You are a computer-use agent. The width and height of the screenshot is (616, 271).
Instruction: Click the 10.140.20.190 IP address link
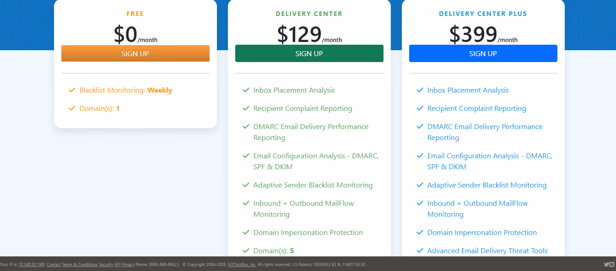click(x=31, y=265)
